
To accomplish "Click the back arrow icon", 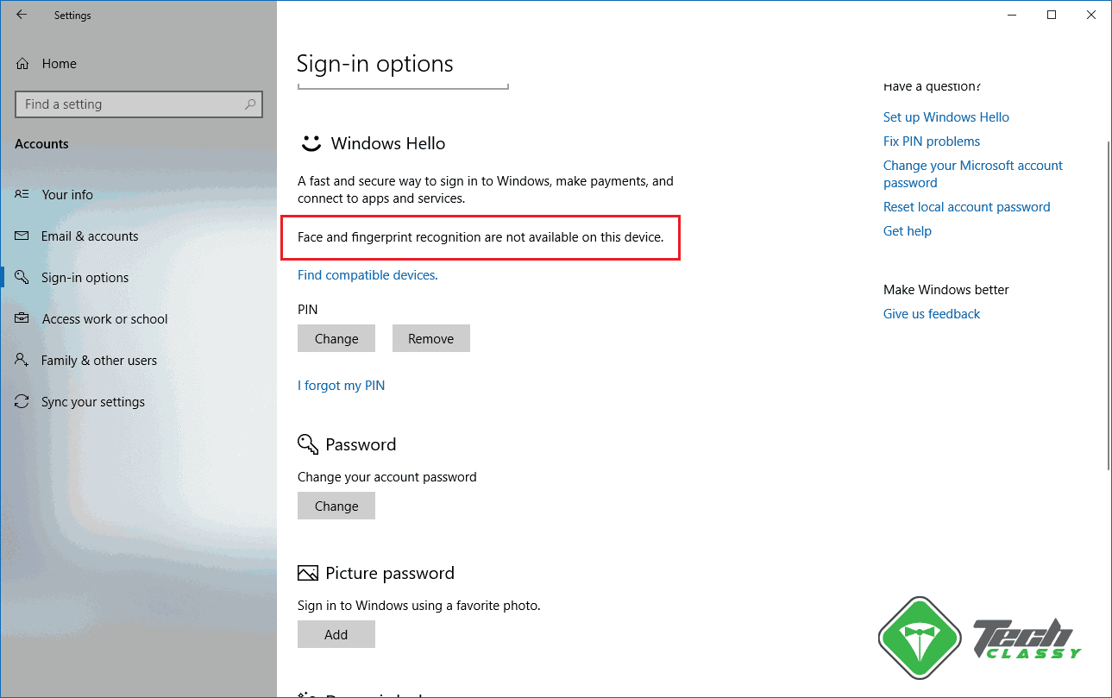I will 22,15.
